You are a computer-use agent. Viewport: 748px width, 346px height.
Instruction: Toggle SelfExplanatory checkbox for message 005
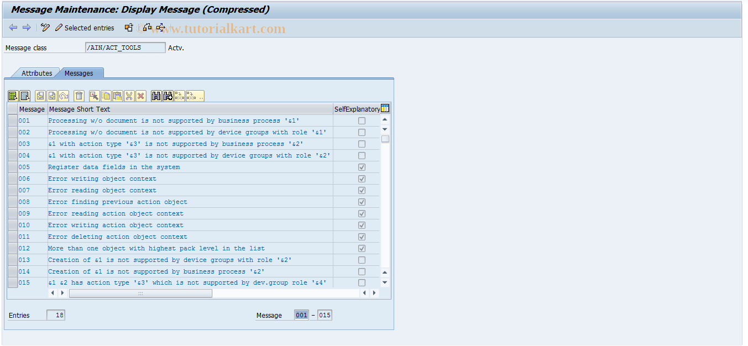tap(362, 167)
